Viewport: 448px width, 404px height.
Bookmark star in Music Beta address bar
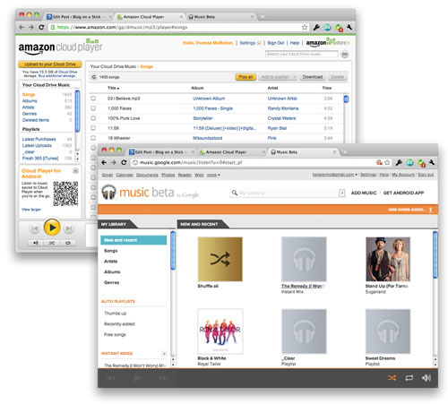coord(387,162)
